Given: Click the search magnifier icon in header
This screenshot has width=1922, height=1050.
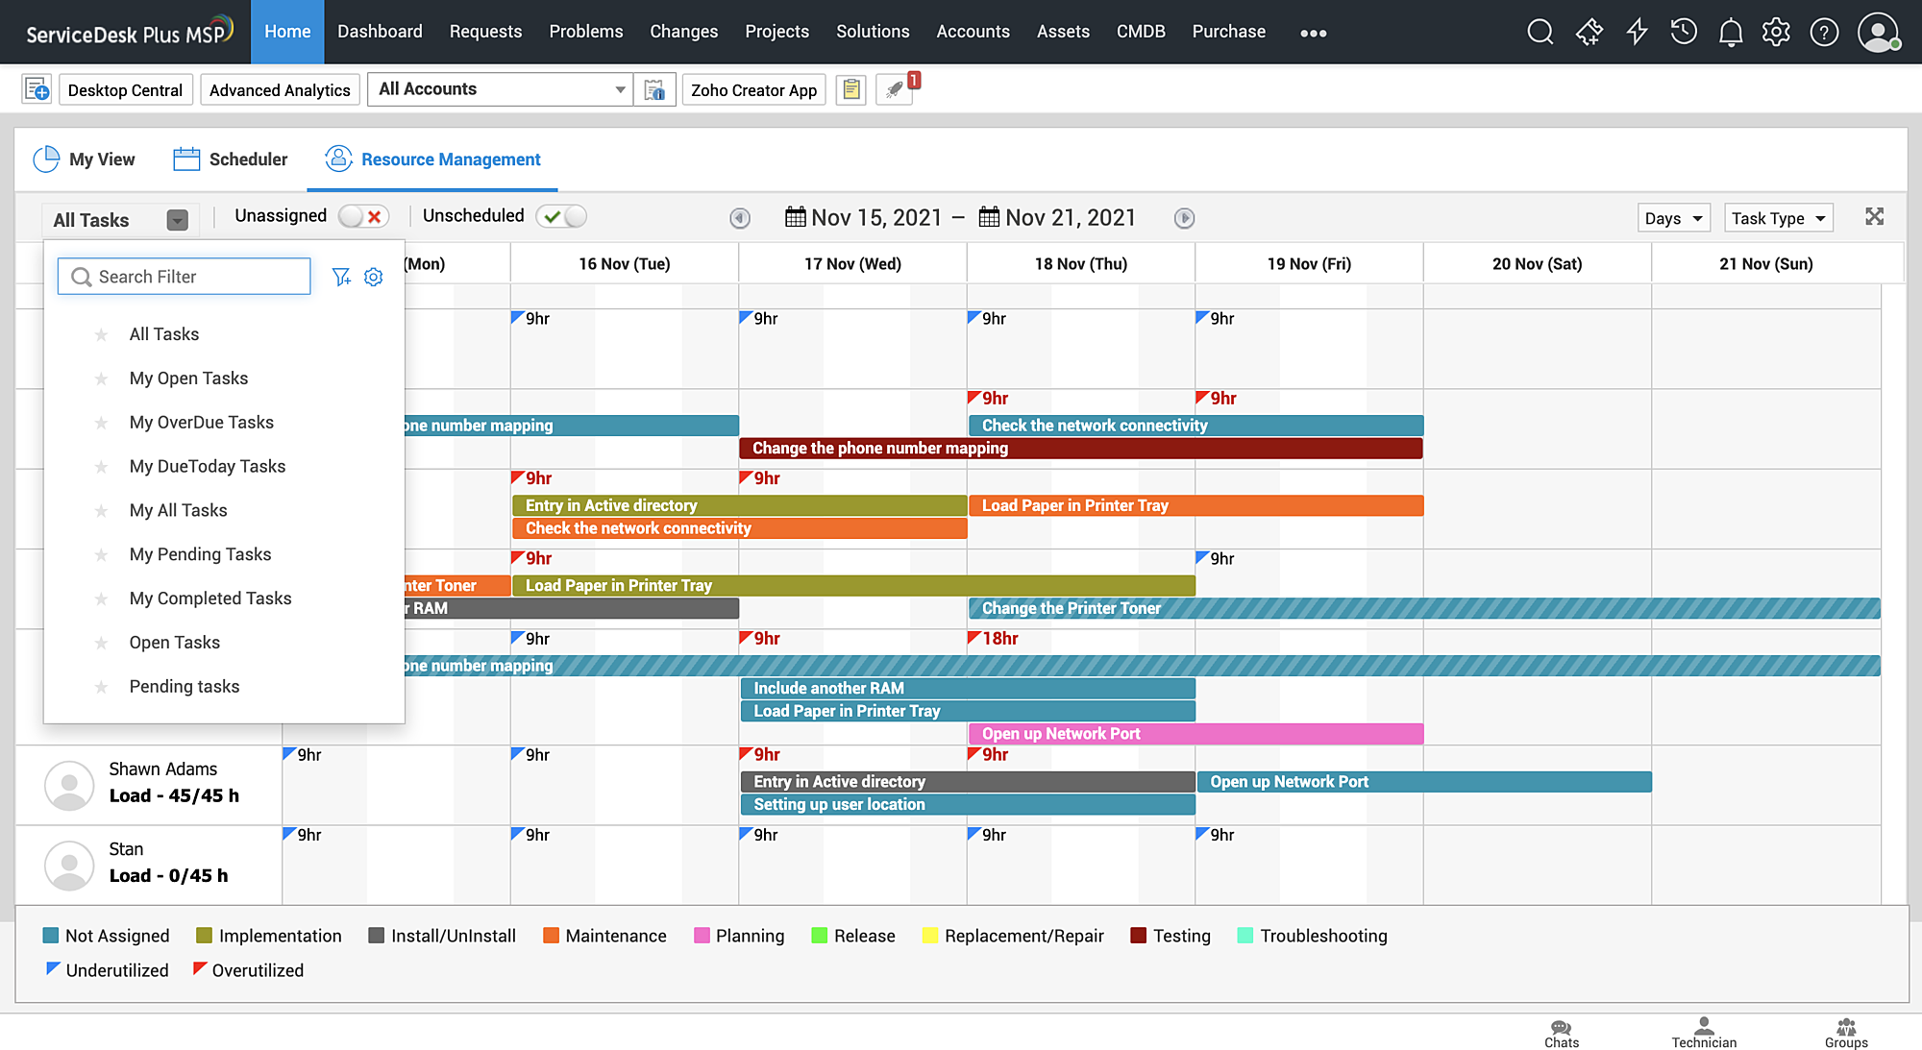Looking at the screenshot, I should [x=1540, y=32].
